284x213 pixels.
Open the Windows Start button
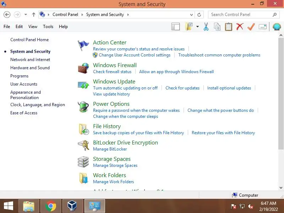(9, 206)
